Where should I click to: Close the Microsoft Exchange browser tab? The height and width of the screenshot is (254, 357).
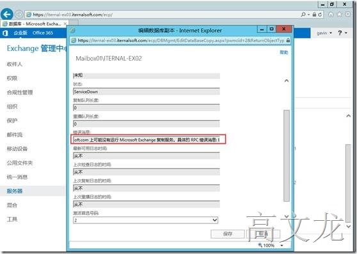(65, 24)
